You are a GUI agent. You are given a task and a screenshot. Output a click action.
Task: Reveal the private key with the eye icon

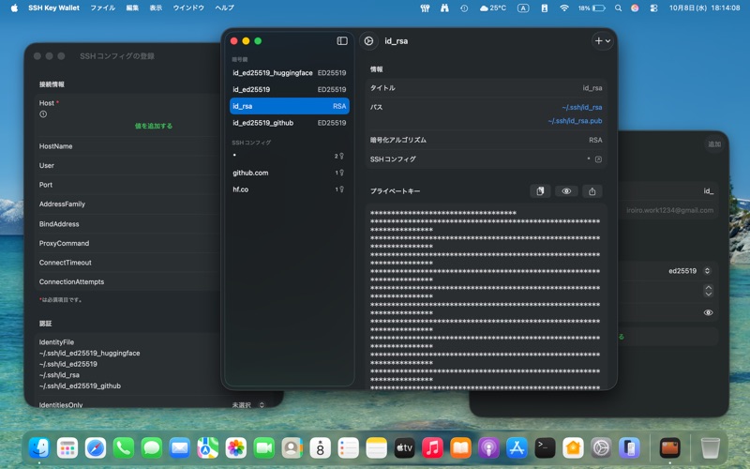(566, 191)
